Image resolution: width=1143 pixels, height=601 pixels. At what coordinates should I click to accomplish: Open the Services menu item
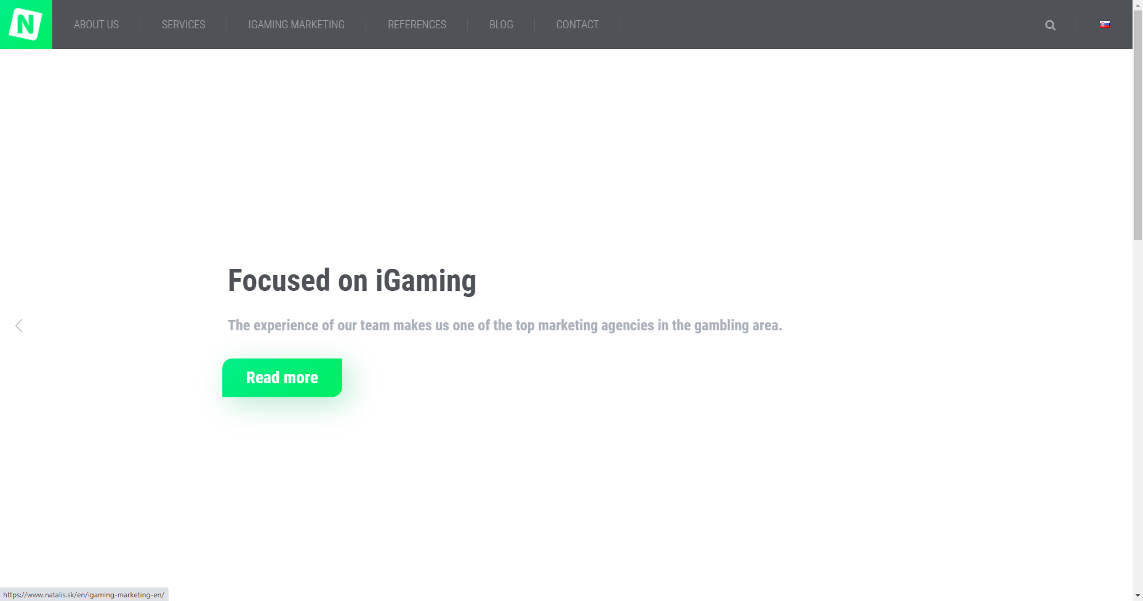[x=183, y=25]
